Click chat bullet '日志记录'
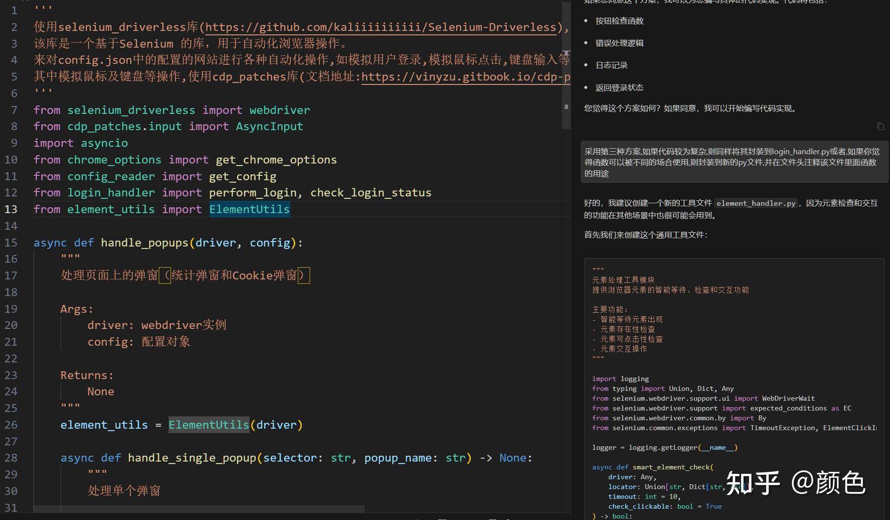This screenshot has width=890, height=520. tap(611, 65)
